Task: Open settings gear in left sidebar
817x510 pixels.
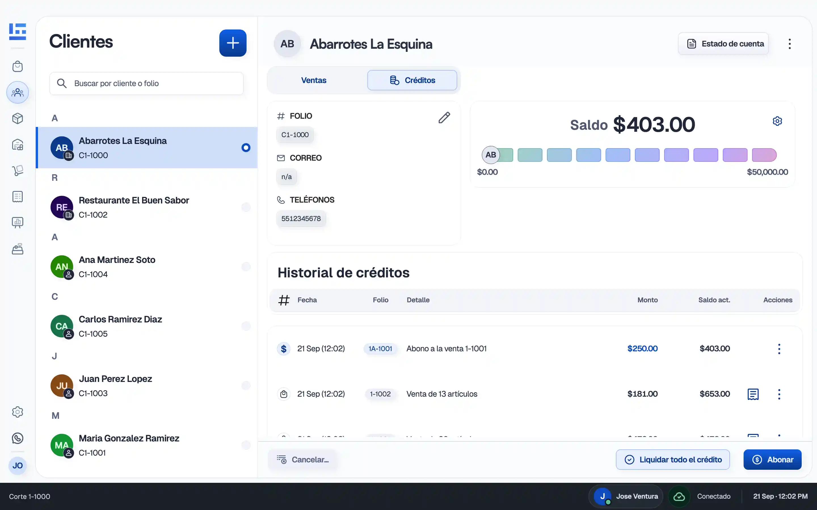Action: coord(18,412)
